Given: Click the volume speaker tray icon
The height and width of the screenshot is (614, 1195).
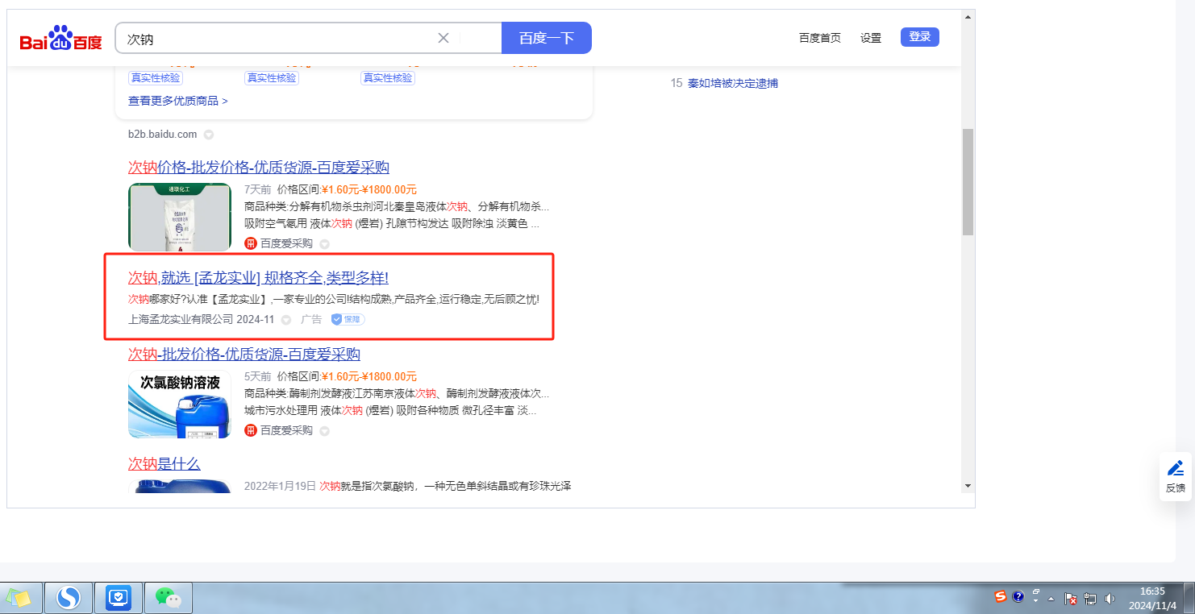Looking at the screenshot, I should (x=1110, y=599).
